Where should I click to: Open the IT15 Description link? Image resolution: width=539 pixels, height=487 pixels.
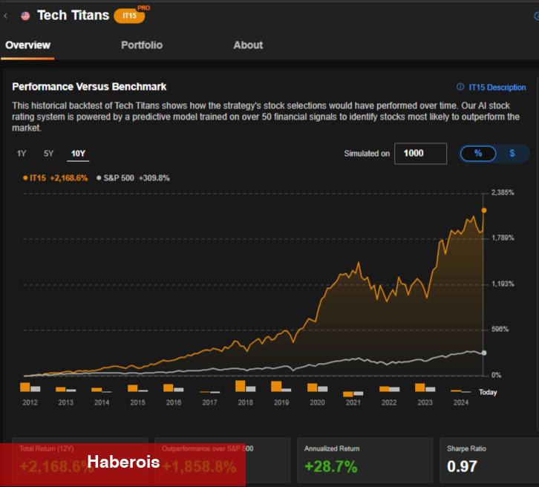497,88
